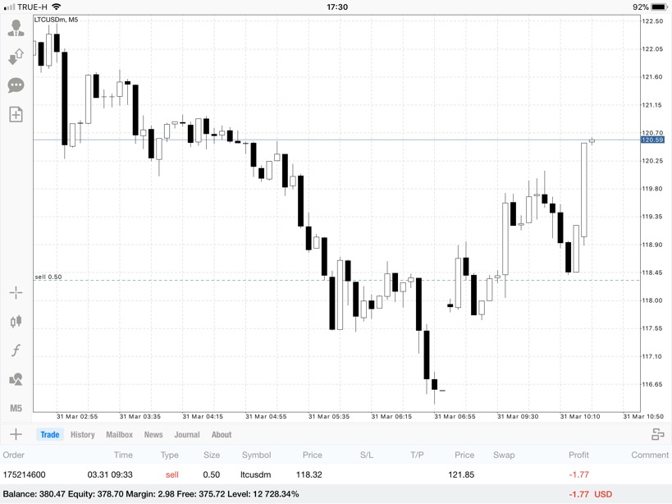Open quotes via up-down arrows icon
Image resolution: width=672 pixels, height=504 pixels.
(x=16, y=57)
